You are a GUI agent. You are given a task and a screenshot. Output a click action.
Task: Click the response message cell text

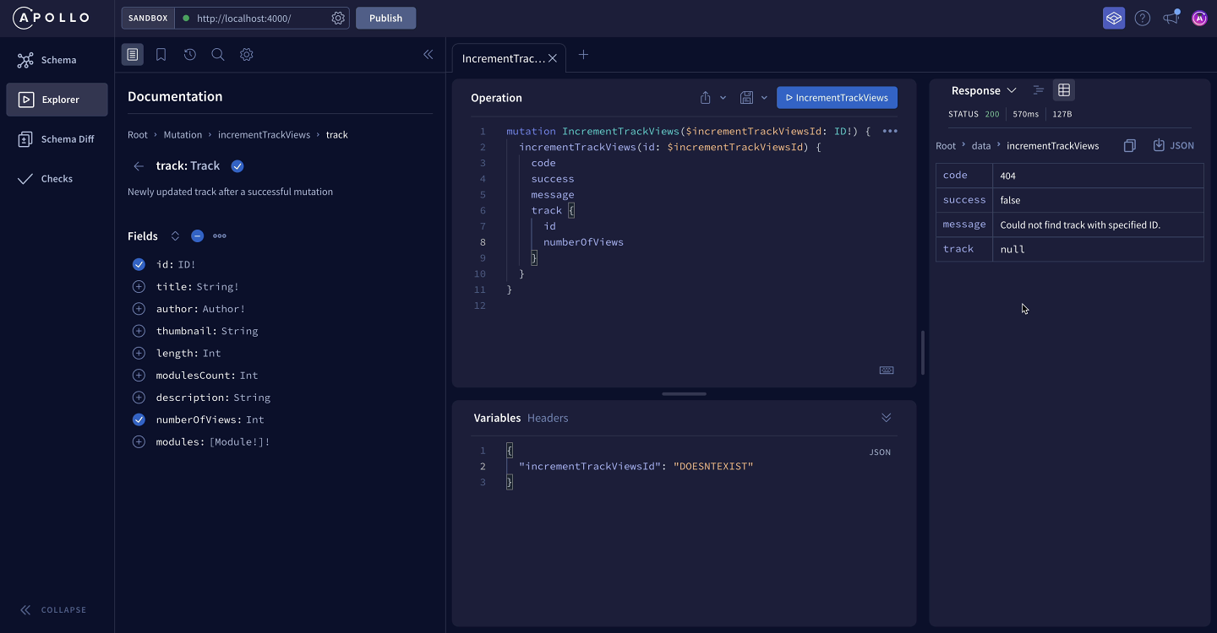pos(1080,225)
